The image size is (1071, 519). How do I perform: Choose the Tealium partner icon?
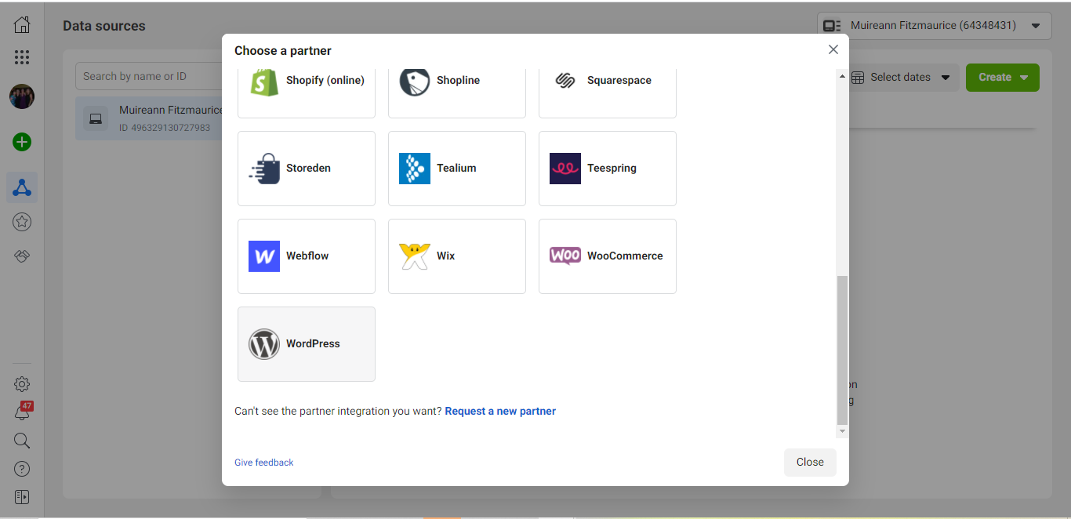(x=415, y=169)
